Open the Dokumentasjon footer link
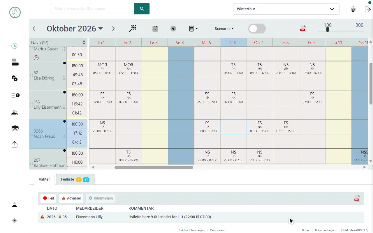373x233 pixels. (x=325, y=230)
